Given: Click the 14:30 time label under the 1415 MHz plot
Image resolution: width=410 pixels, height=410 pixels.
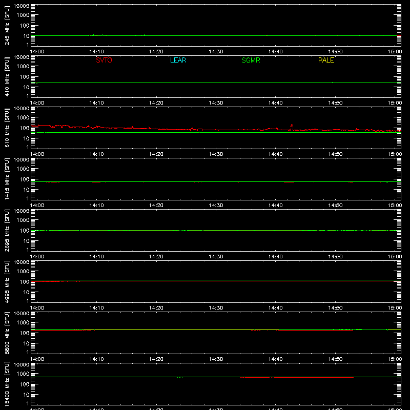Looking at the screenshot, I should (216, 206).
